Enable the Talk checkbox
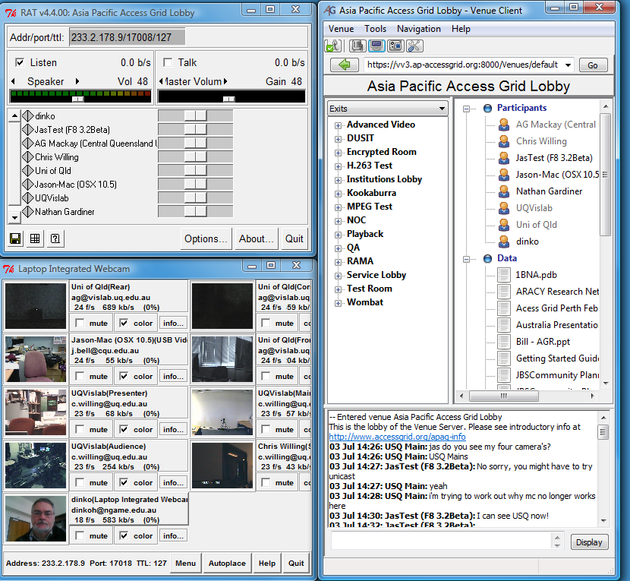Screen dimensions: 630x581 168,63
